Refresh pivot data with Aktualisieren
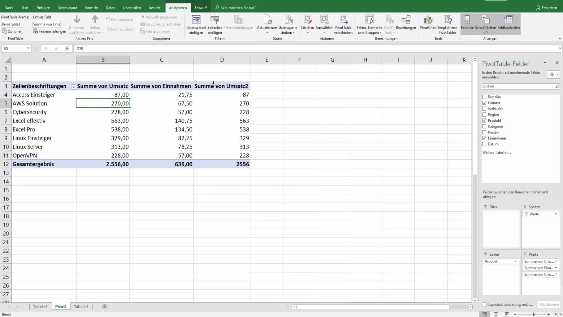The width and height of the screenshot is (563, 317). tap(267, 25)
